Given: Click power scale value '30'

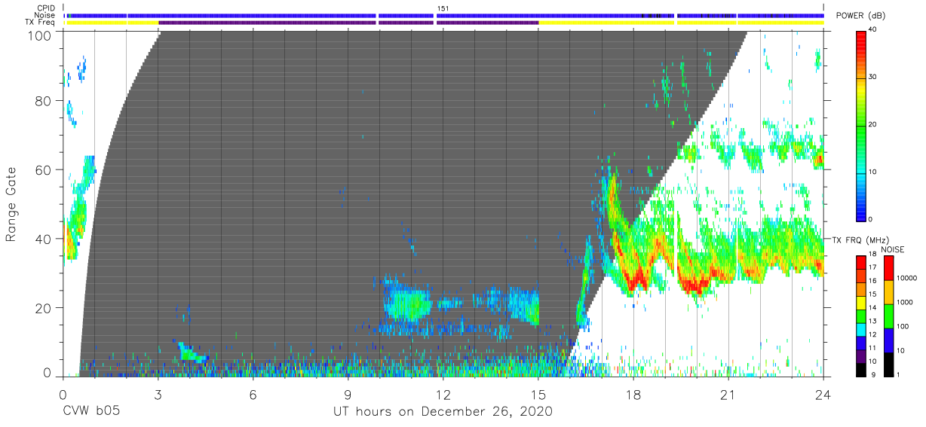Looking at the screenshot, I should click(x=871, y=78).
